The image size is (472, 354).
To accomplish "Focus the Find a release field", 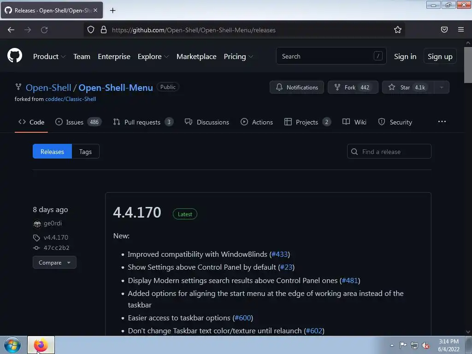I will pos(389,151).
